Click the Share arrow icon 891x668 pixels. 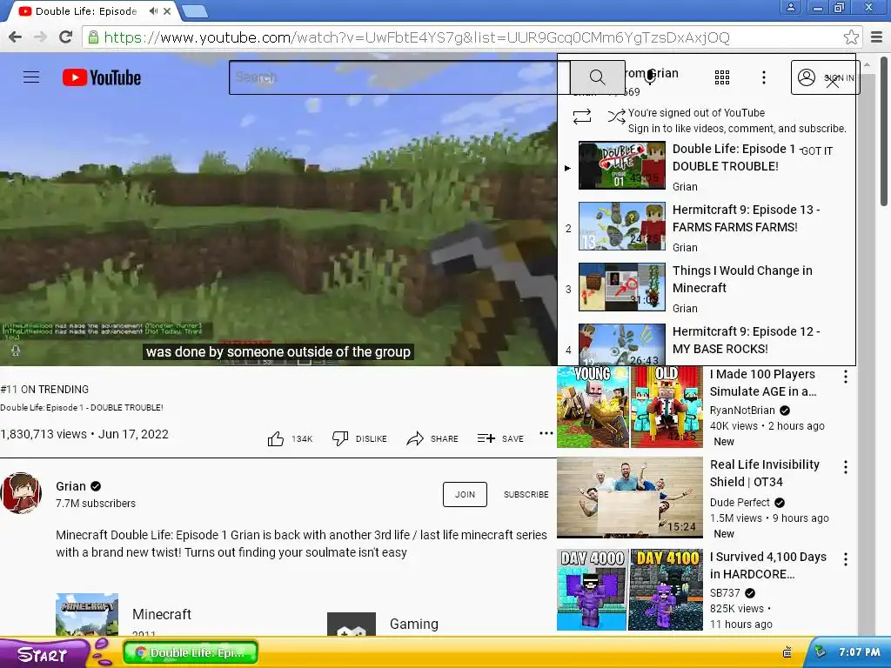click(415, 438)
